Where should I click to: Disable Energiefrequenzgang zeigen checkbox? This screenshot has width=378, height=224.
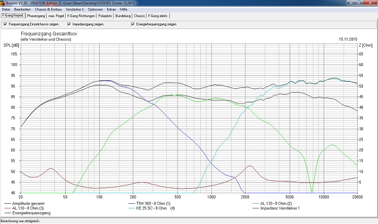click(132, 24)
